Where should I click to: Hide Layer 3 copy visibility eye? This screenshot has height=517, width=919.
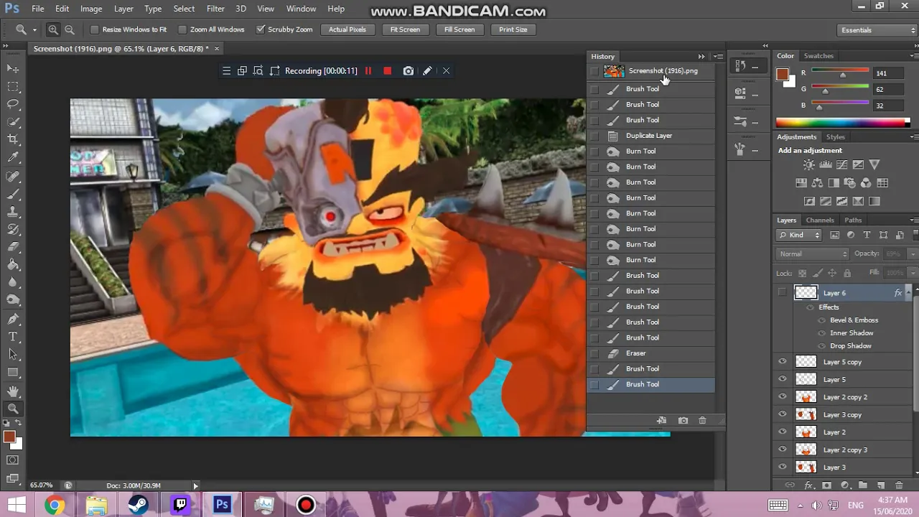[783, 414]
